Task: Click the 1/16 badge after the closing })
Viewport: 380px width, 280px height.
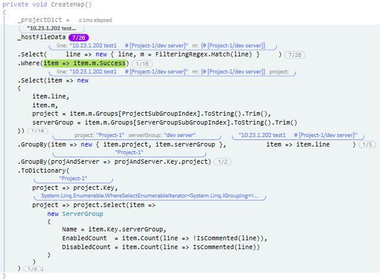Action: pyautogui.click(x=37, y=131)
